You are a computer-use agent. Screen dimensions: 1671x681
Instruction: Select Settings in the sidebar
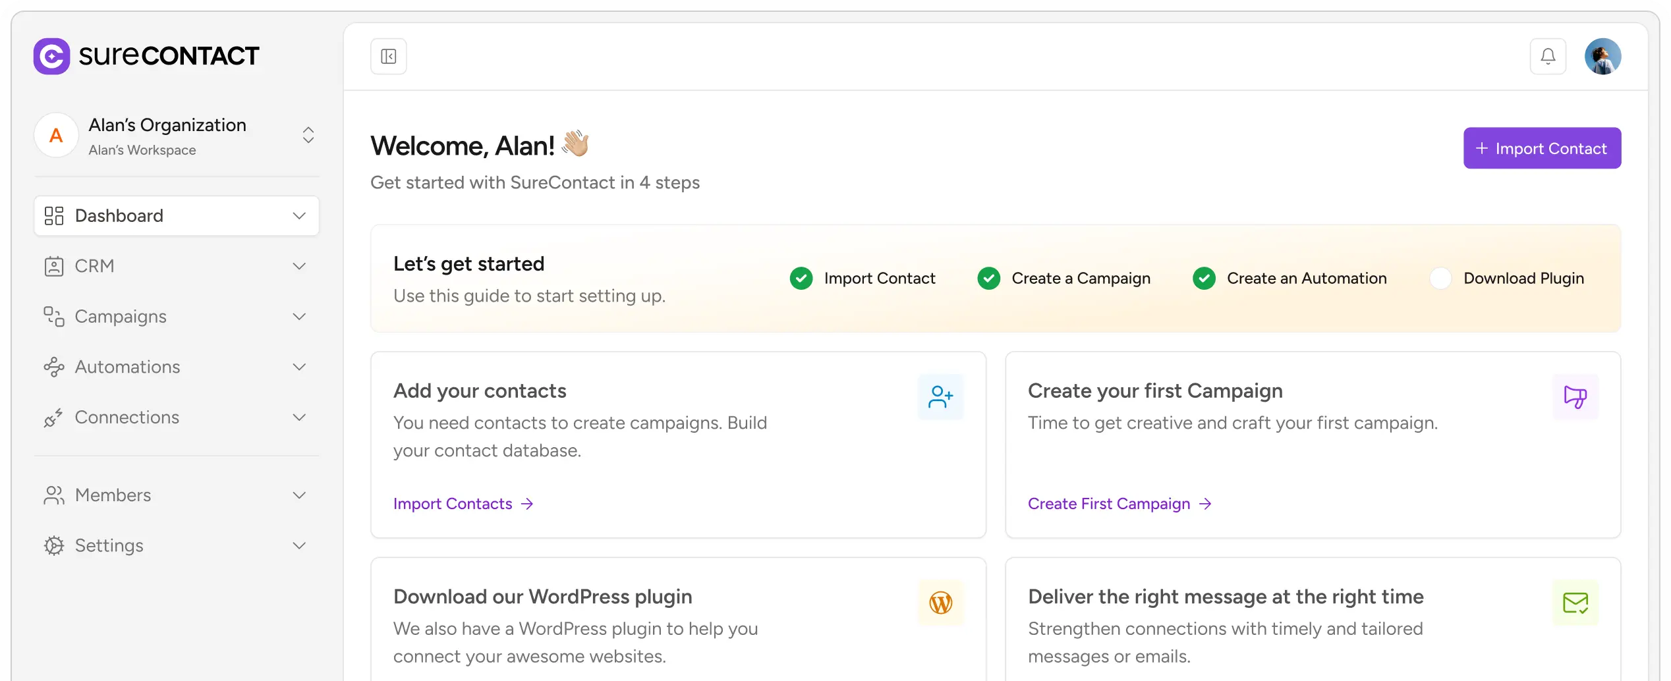click(x=109, y=545)
